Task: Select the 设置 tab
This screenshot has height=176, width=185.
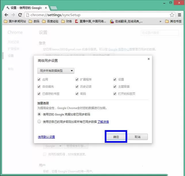Action: point(26,8)
